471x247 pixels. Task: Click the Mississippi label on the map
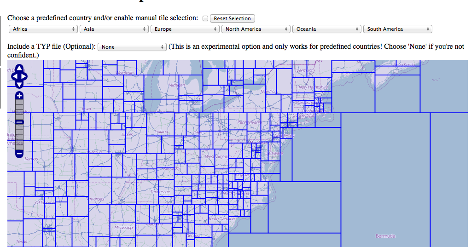click(124, 228)
